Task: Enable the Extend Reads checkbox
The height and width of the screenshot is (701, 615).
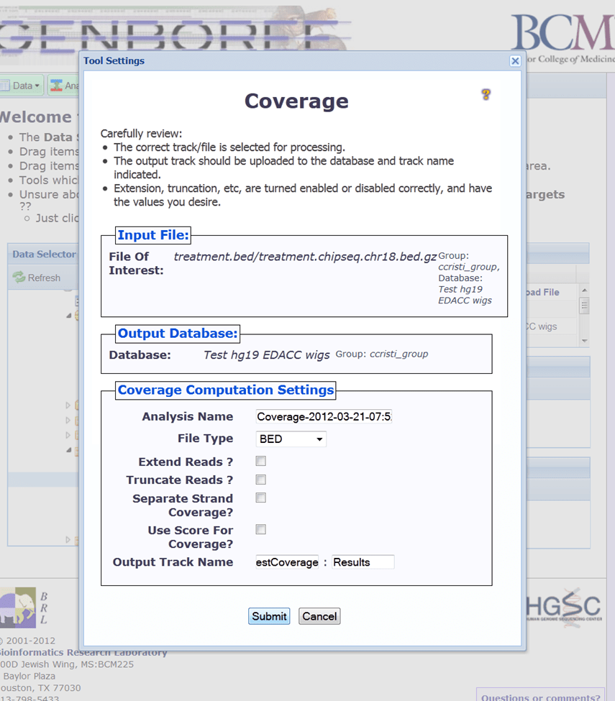Action: point(260,461)
